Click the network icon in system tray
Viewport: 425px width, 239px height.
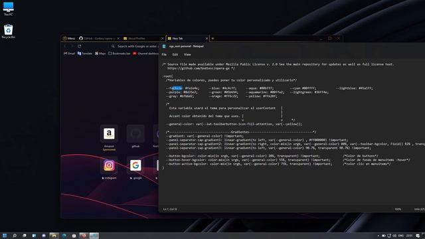[x=389, y=236]
